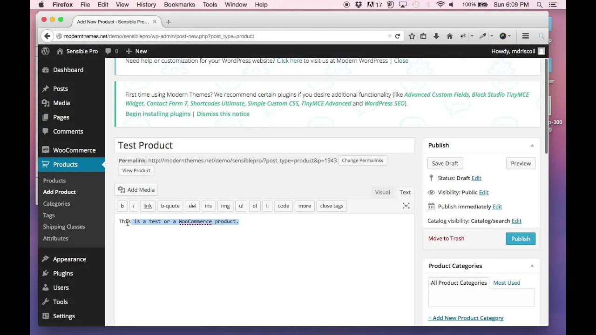Open WooCommerce menu in sidebar

pos(74,150)
